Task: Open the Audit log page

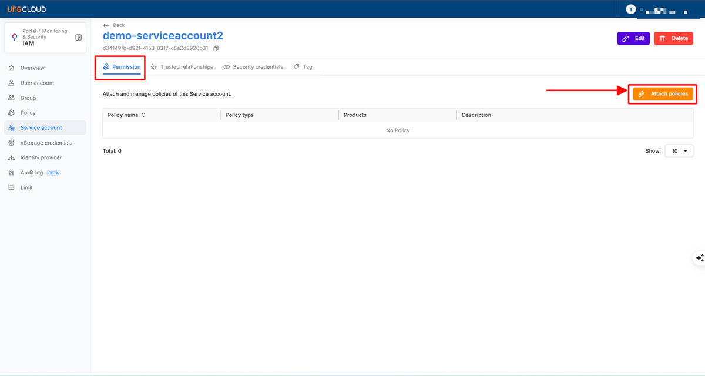Action: (x=32, y=173)
